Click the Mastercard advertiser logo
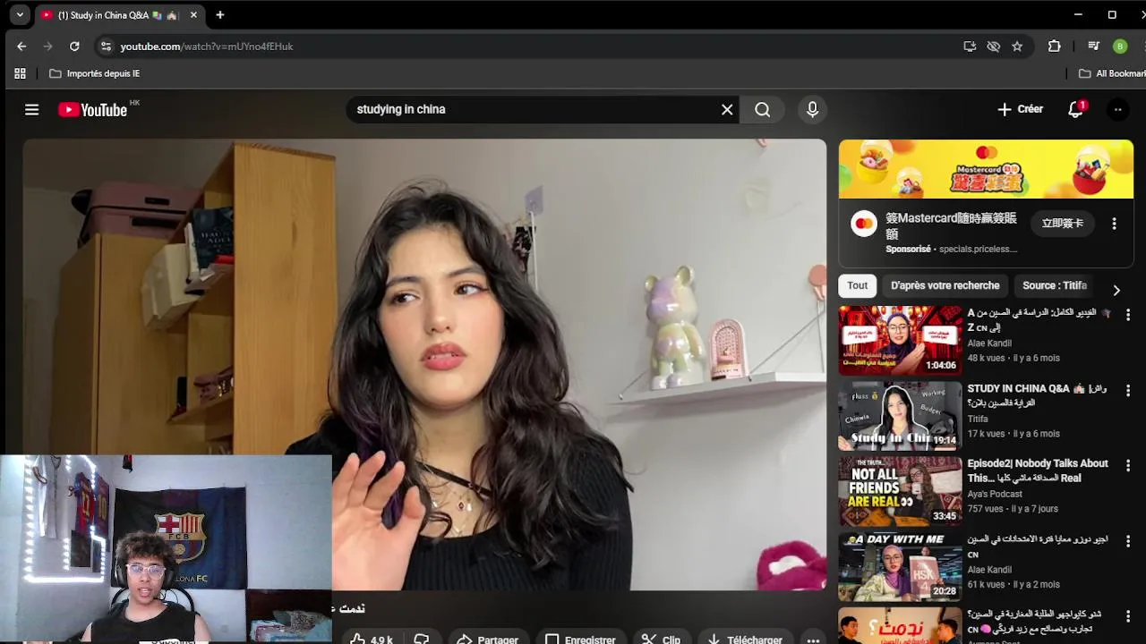The width and height of the screenshot is (1146, 644). pyautogui.click(x=864, y=225)
